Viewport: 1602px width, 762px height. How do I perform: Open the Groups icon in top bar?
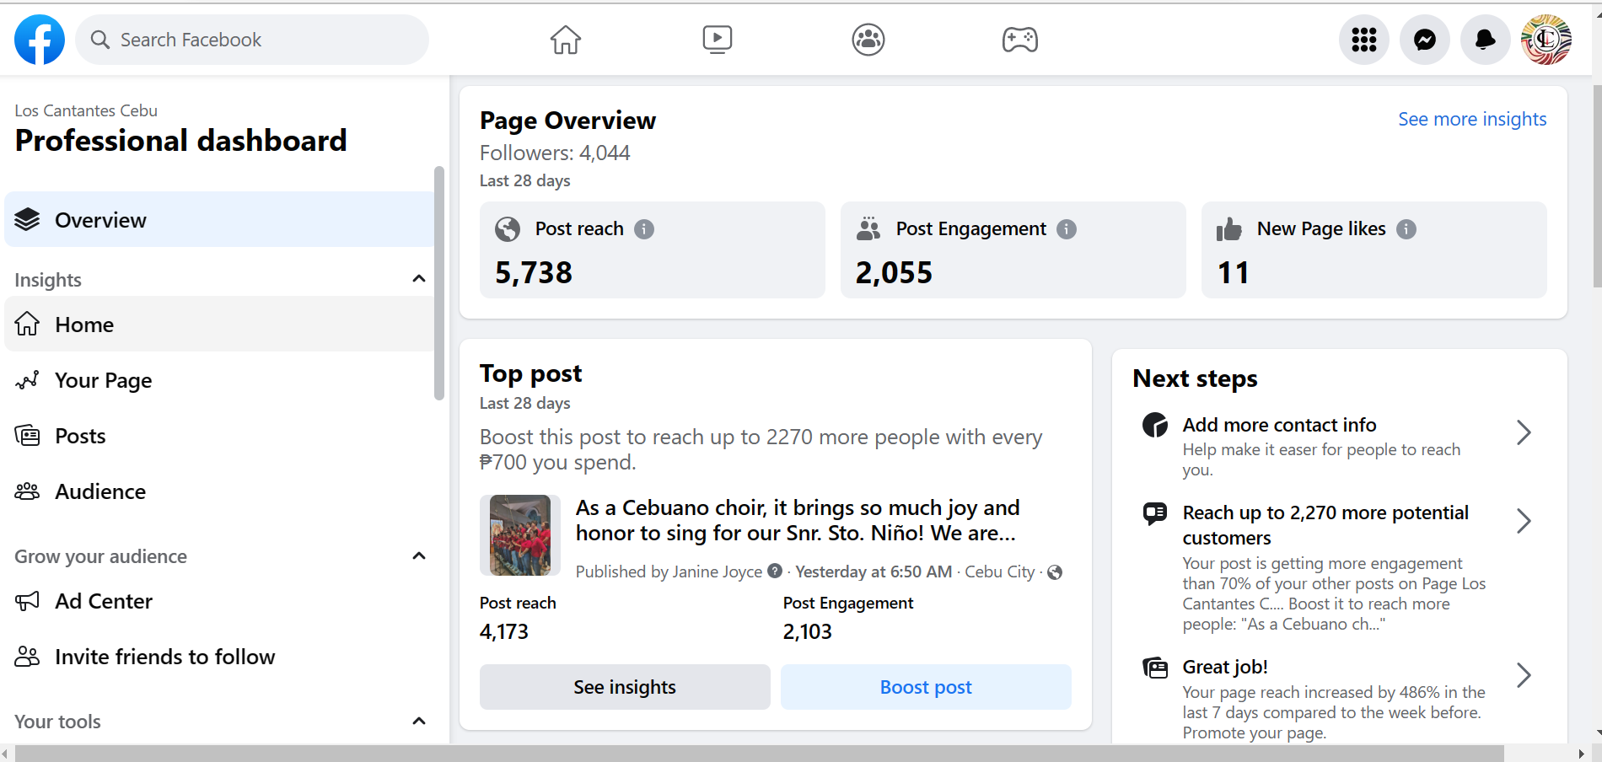click(868, 40)
